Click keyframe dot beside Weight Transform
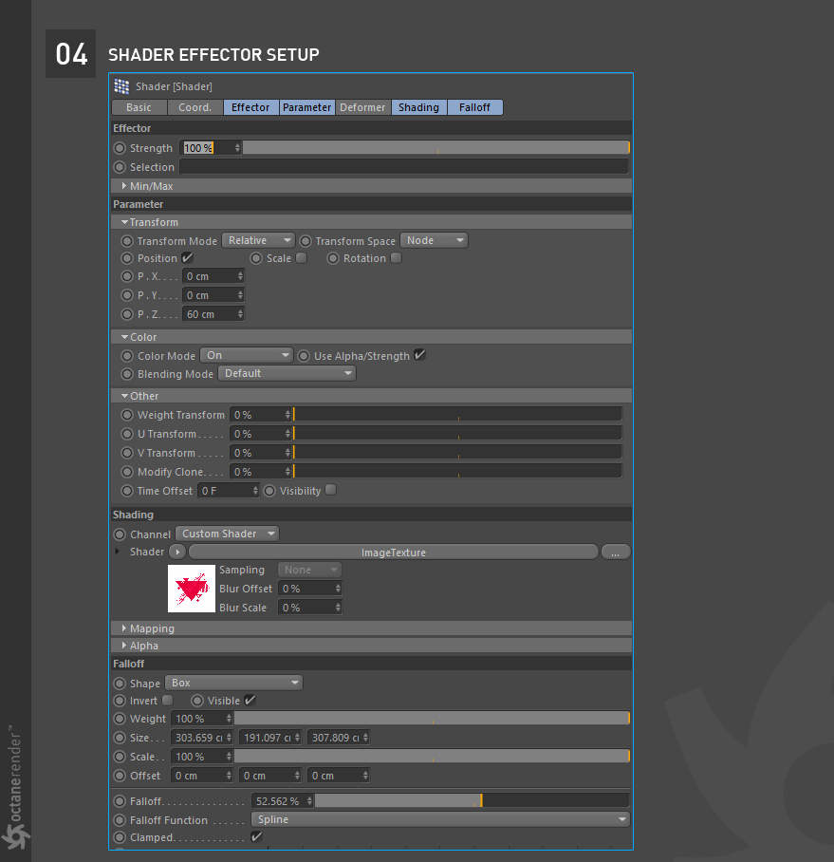The width and height of the screenshot is (834, 862). click(127, 415)
